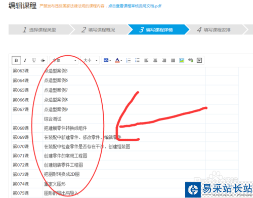253x198 pixels.
Task: Click the text 点造型案例8
Action: pos(56,100)
